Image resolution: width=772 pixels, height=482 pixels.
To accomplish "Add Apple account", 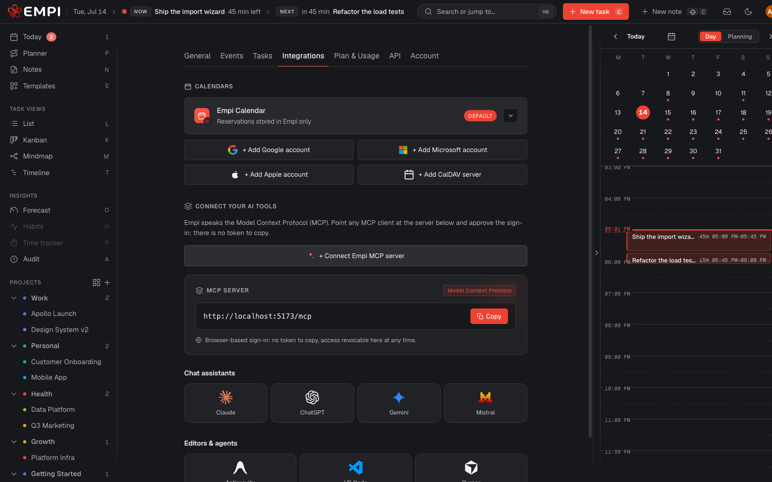I will click(269, 175).
